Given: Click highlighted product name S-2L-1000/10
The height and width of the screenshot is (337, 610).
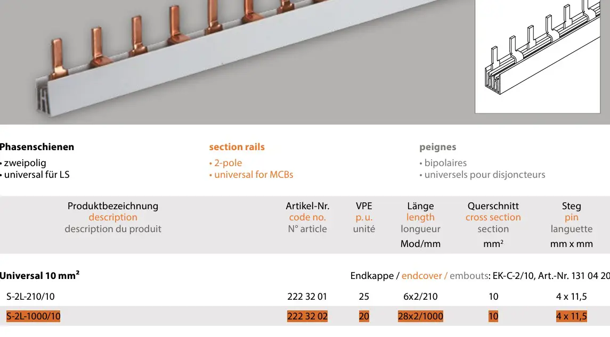Looking at the screenshot, I should coord(34,317).
